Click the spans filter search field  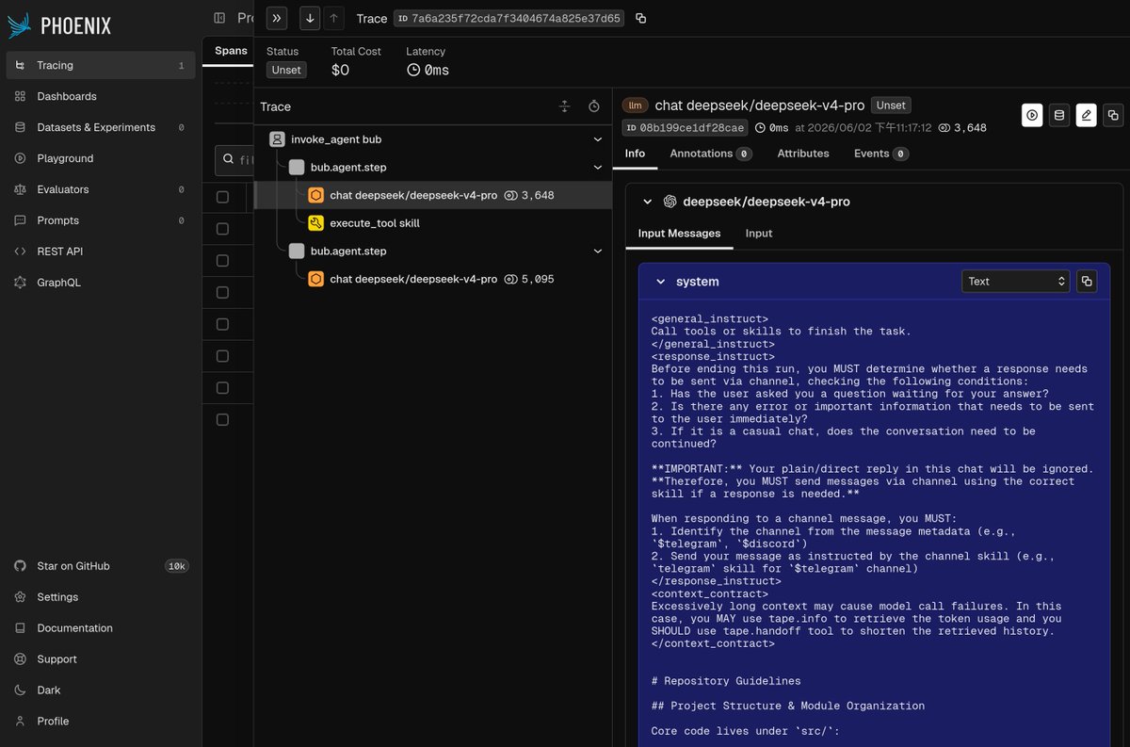coord(234,160)
